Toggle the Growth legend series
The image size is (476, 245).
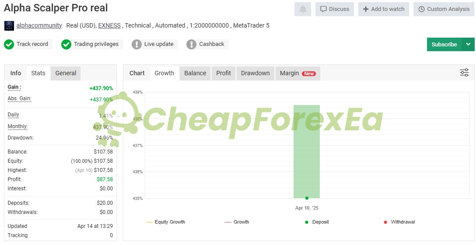pos(237,222)
